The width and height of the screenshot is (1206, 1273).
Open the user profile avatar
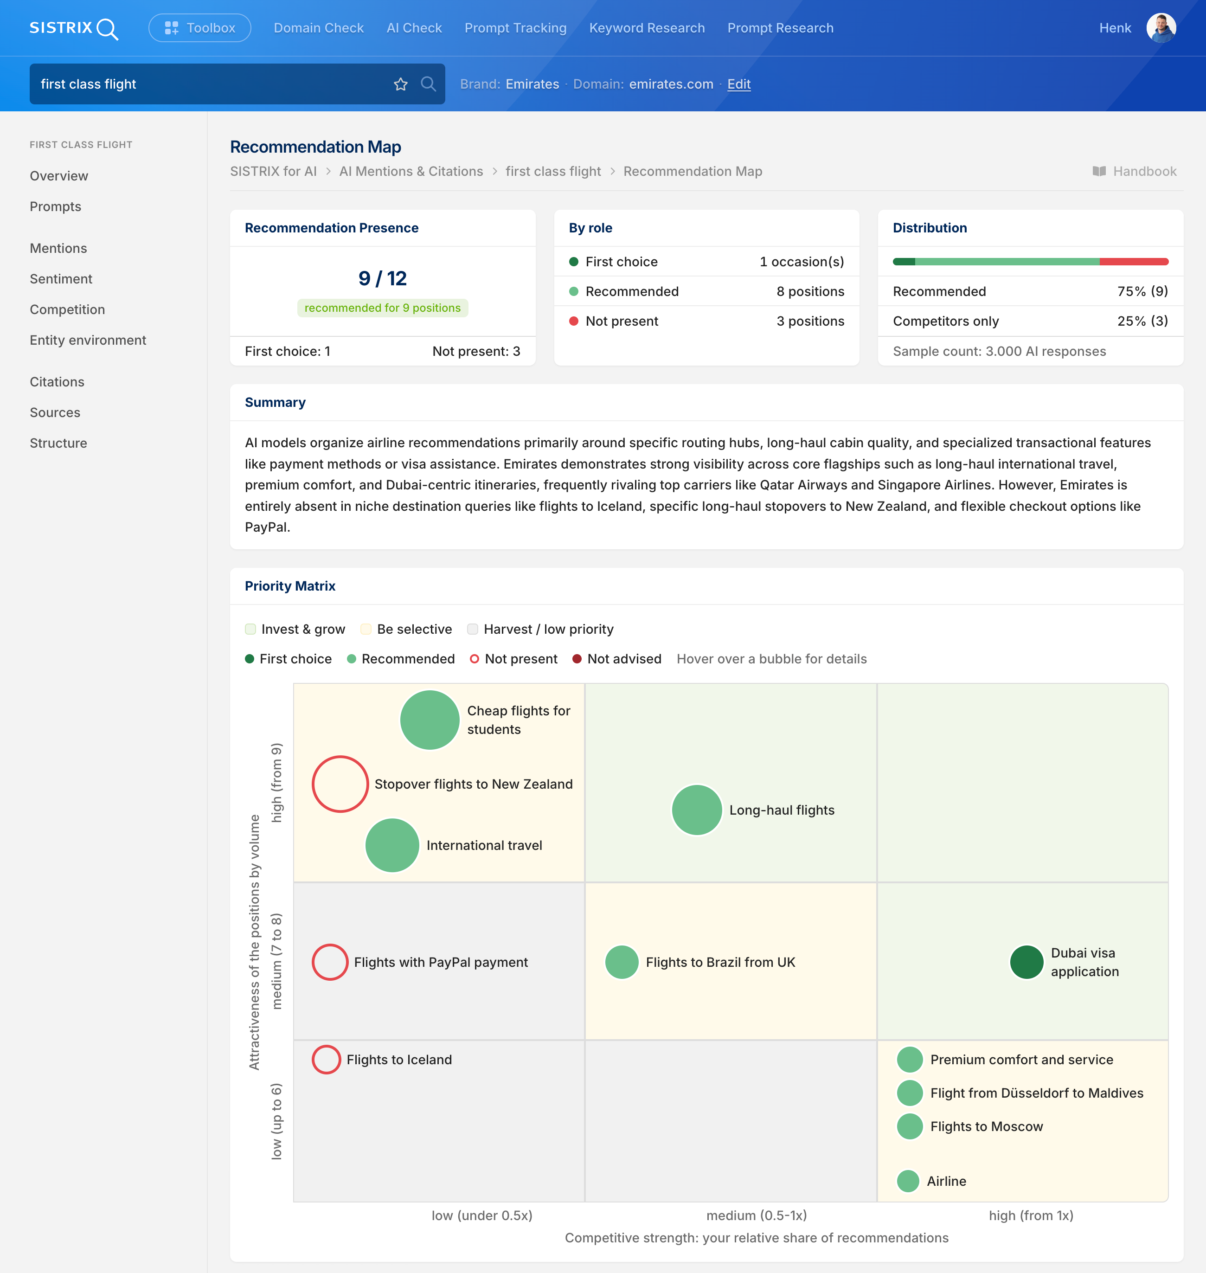[x=1161, y=28]
